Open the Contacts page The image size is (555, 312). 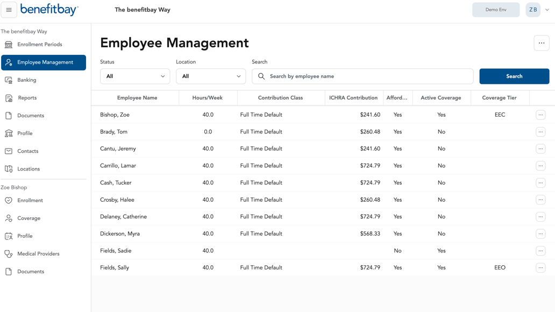click(27, 151)
